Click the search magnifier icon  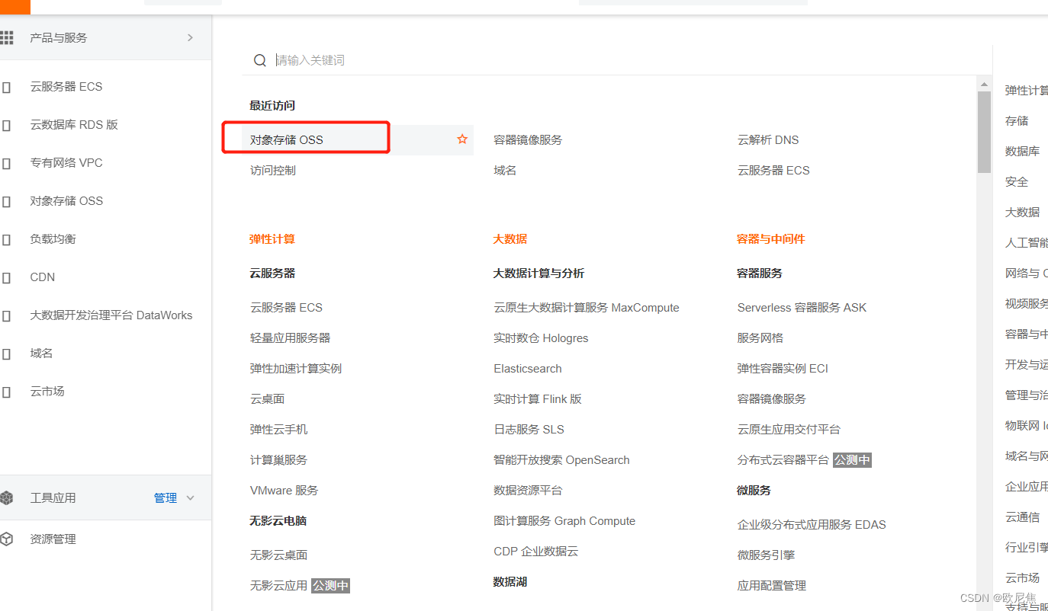[260, 60]
